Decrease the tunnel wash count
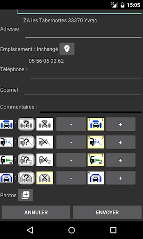The width and height of the screenshot is (143, 239). (71, 178)
